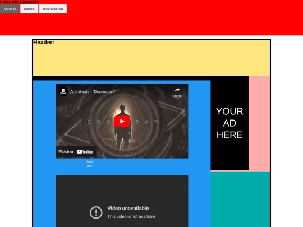Click the Video unavailable exclamation icon
Viewport: 303px width, 227px height.
(x=96, y=212)
